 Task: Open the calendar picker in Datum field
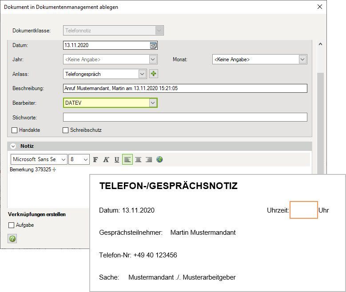tap(153, 45)
